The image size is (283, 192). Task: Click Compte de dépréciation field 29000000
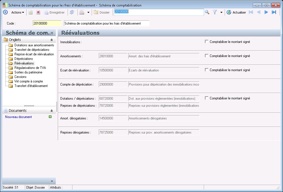tap(113, 84)
